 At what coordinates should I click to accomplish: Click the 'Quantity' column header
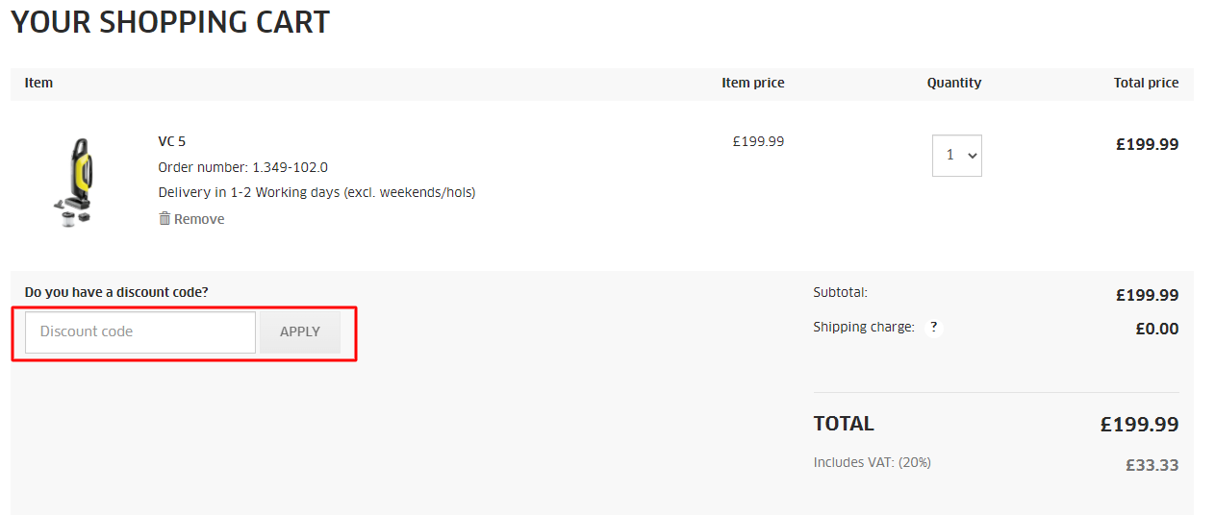click(x=953, y=84)
